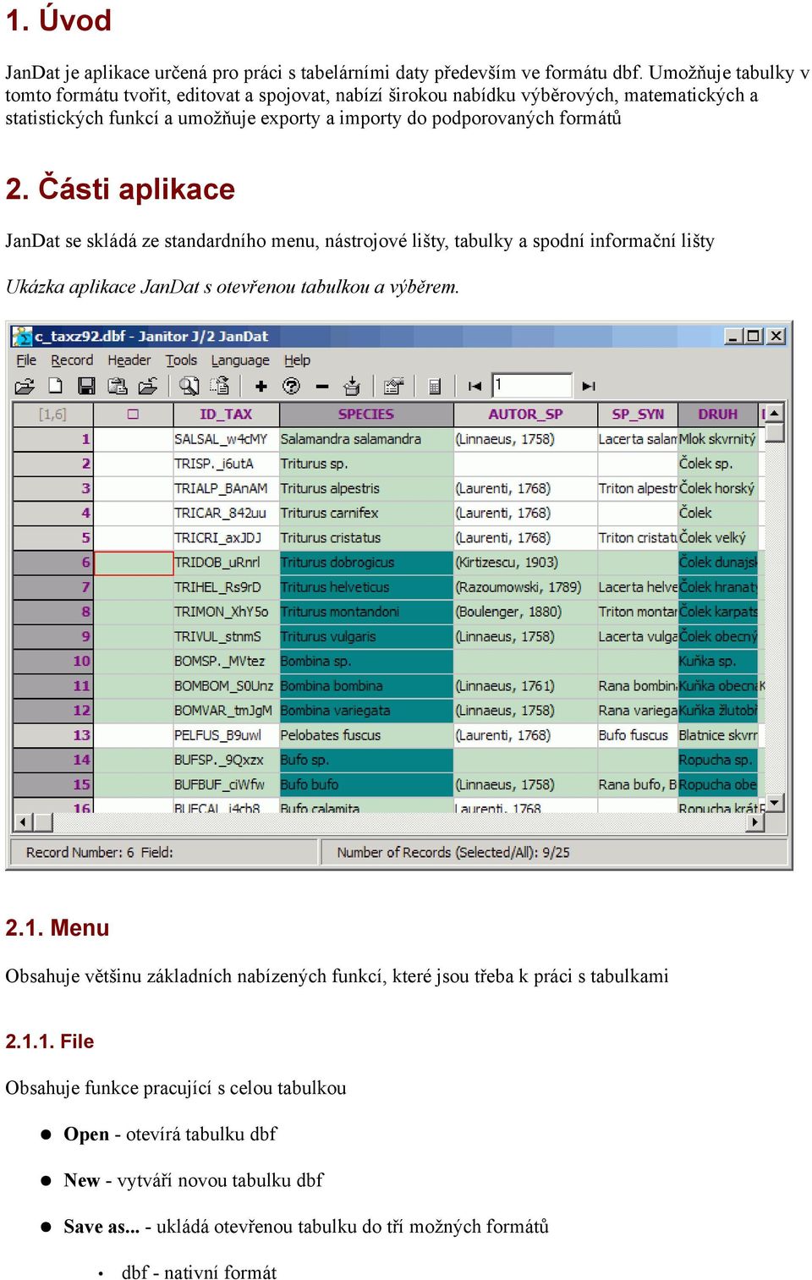812x1280 pixels.
Task: Click the JanDat application title bar icon
Action: (23, 336)
